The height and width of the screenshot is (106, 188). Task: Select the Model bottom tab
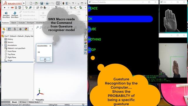pos(14,102)
